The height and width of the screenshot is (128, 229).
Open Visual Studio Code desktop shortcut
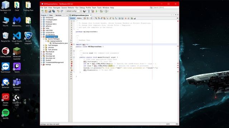pos(17,38)
